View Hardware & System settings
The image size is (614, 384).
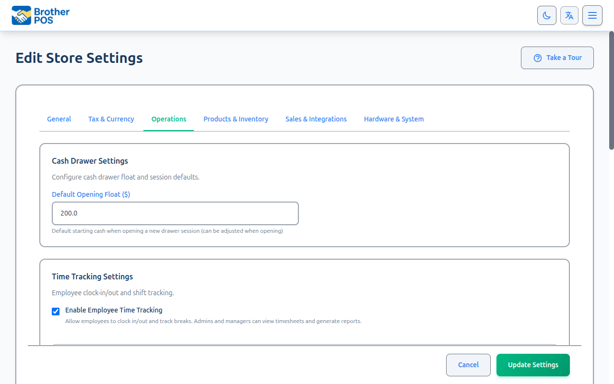pos(393,119)
